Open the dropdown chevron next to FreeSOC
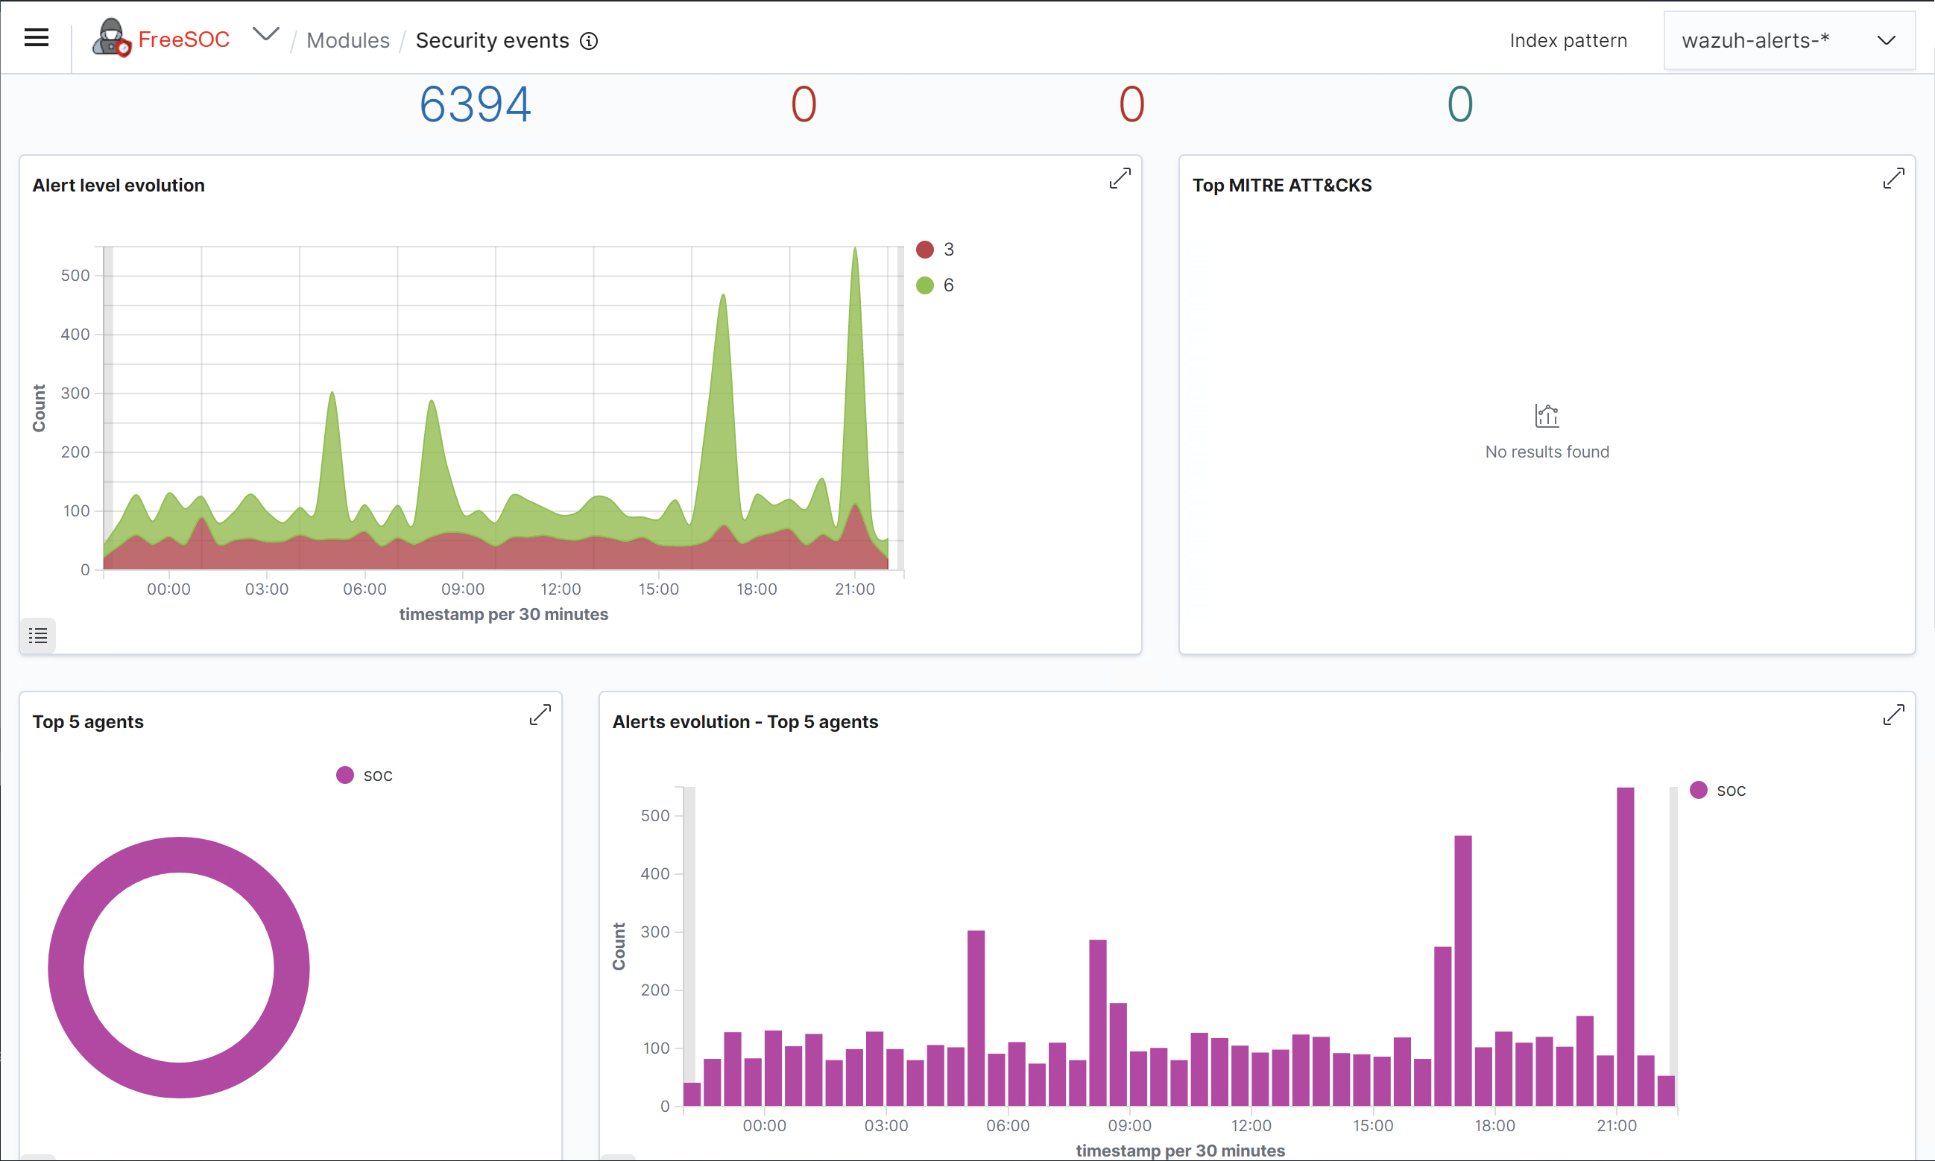Screen dimensions: 1935x1161 point(266,34)
